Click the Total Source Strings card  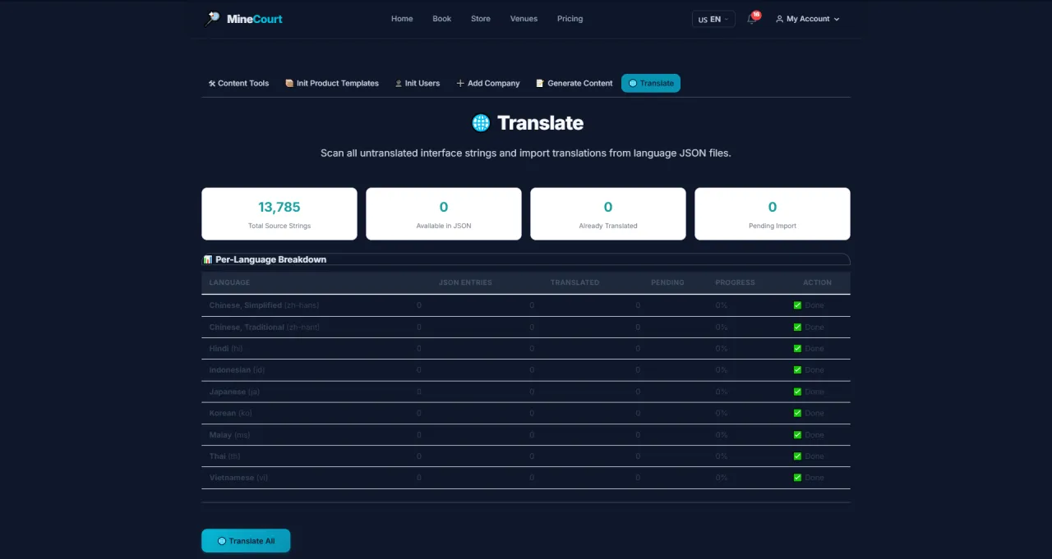279,213
